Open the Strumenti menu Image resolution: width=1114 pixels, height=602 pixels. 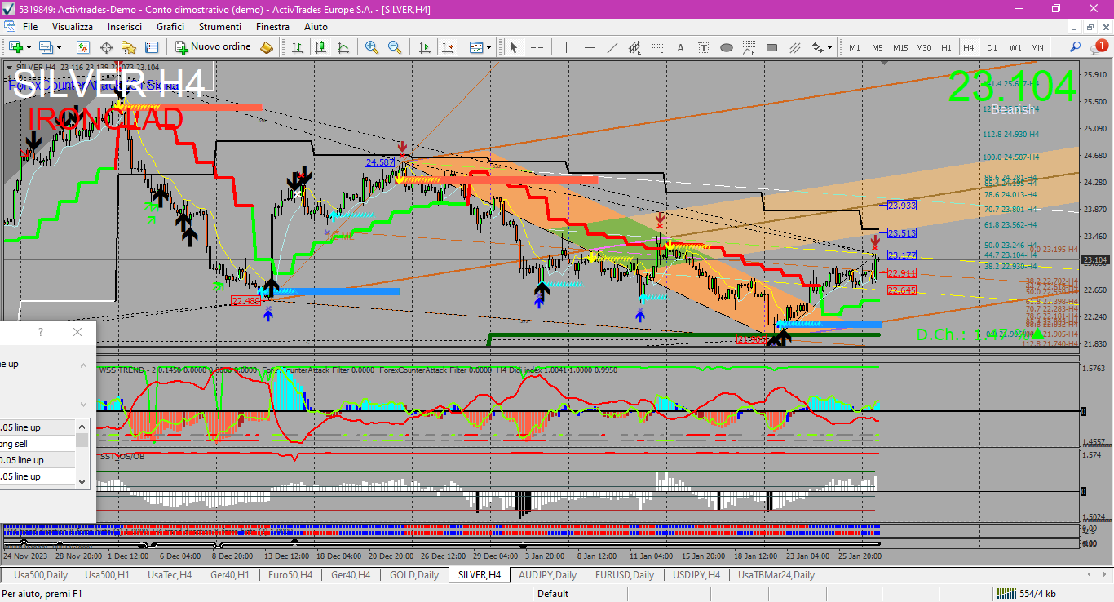pos(220,27)
